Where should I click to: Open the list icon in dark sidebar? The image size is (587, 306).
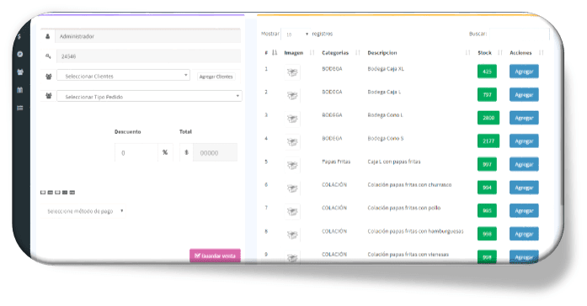pos(20,108)
